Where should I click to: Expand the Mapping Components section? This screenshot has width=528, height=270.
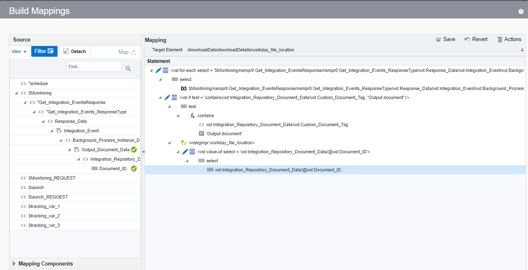(x=14, y=263)
